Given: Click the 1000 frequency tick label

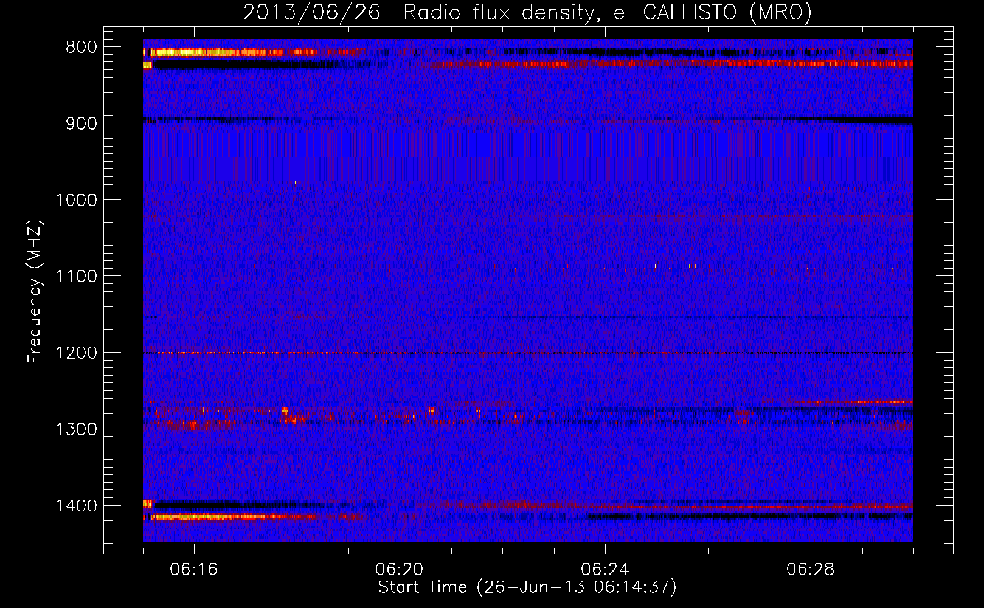Looking at the screenshot, I should [x=76, y=200].
